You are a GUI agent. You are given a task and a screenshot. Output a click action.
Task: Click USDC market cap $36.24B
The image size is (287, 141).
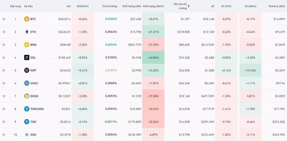[184, 83]
